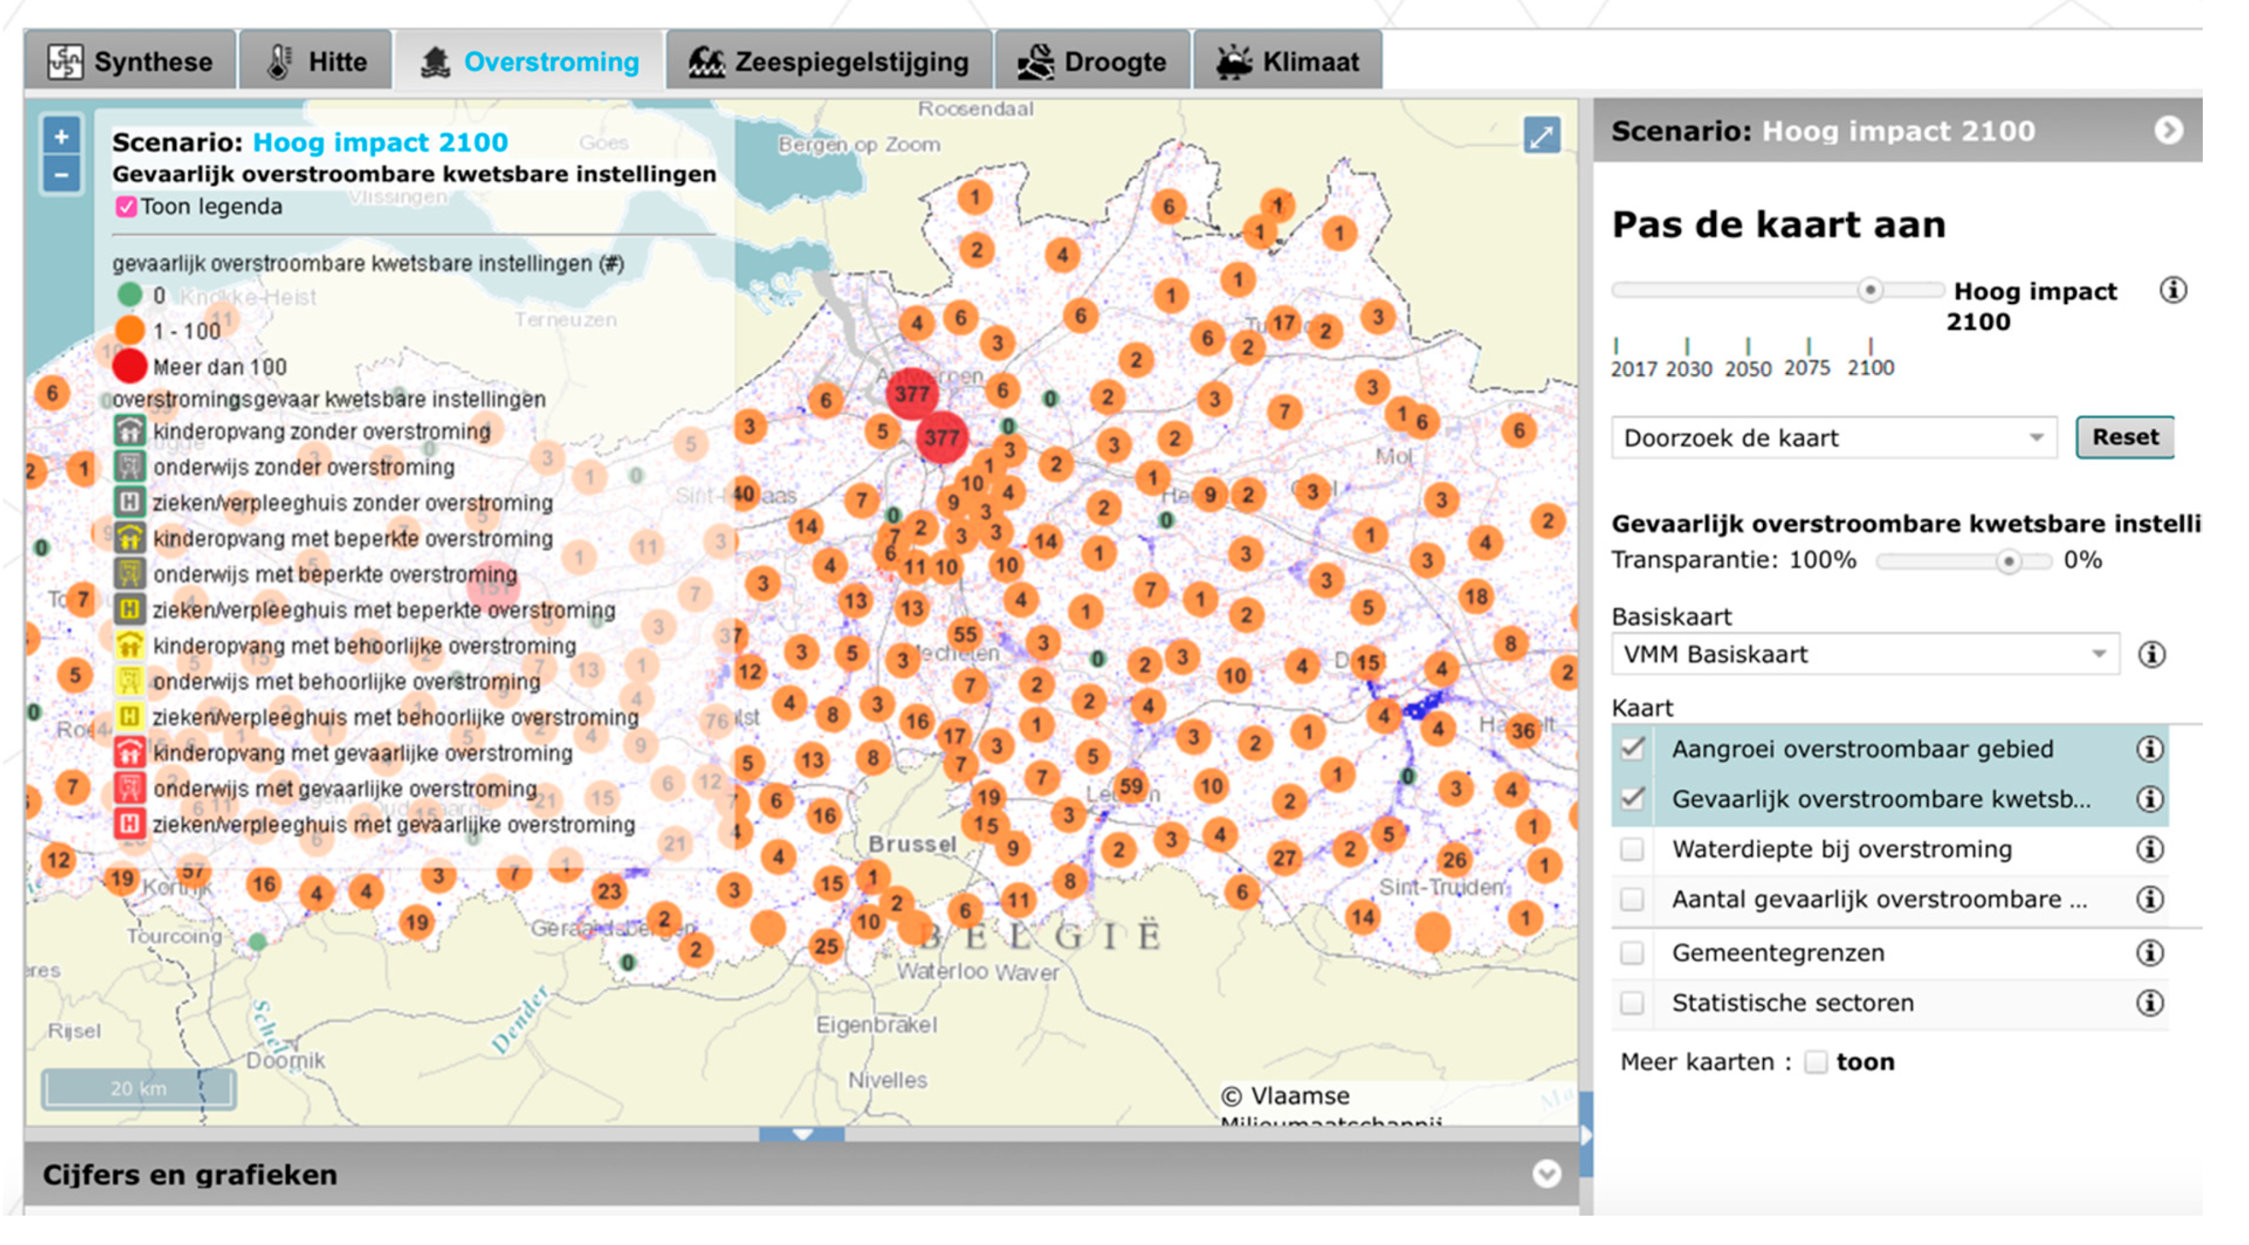
Task: Switch to the Hitte tab
Action: click(x=316, y=62)
